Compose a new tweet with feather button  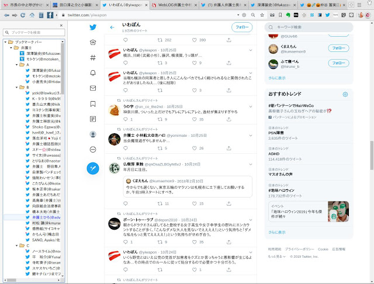pyautogui.click(x=93, y=168)
